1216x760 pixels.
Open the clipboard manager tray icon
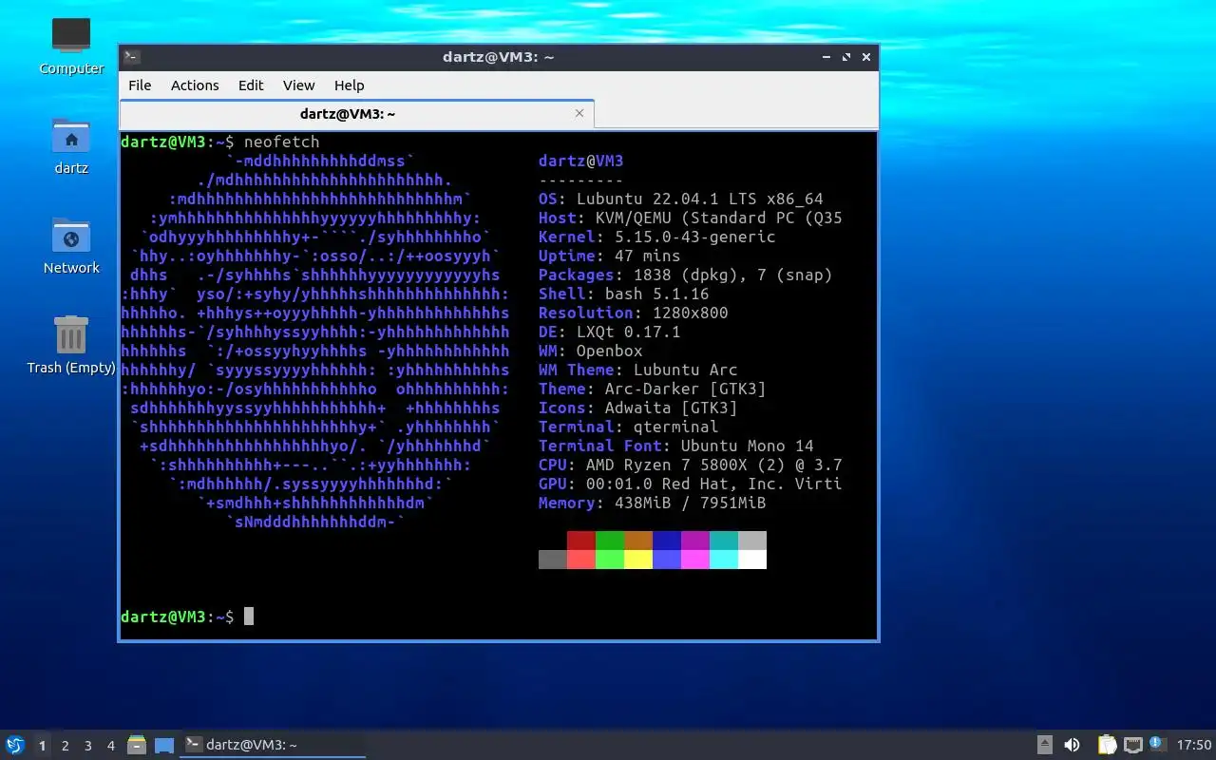click(x=1107, y=745)
